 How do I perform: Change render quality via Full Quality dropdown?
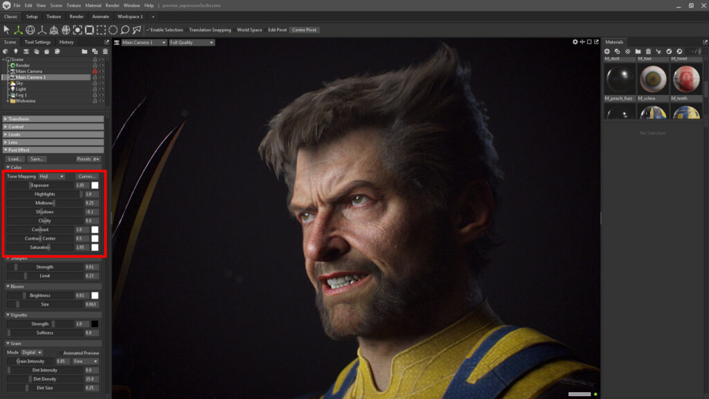point(191,42)
